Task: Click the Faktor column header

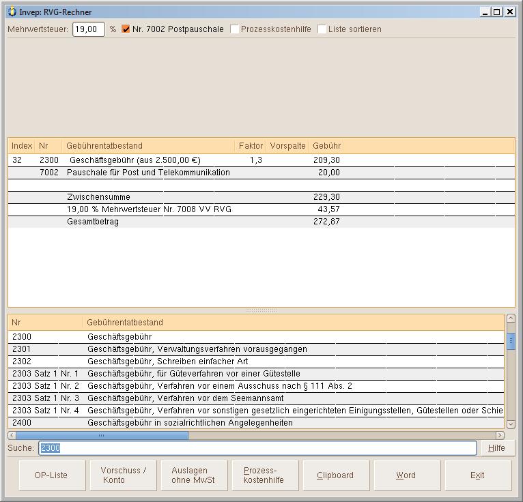Action: click(251, 145)
